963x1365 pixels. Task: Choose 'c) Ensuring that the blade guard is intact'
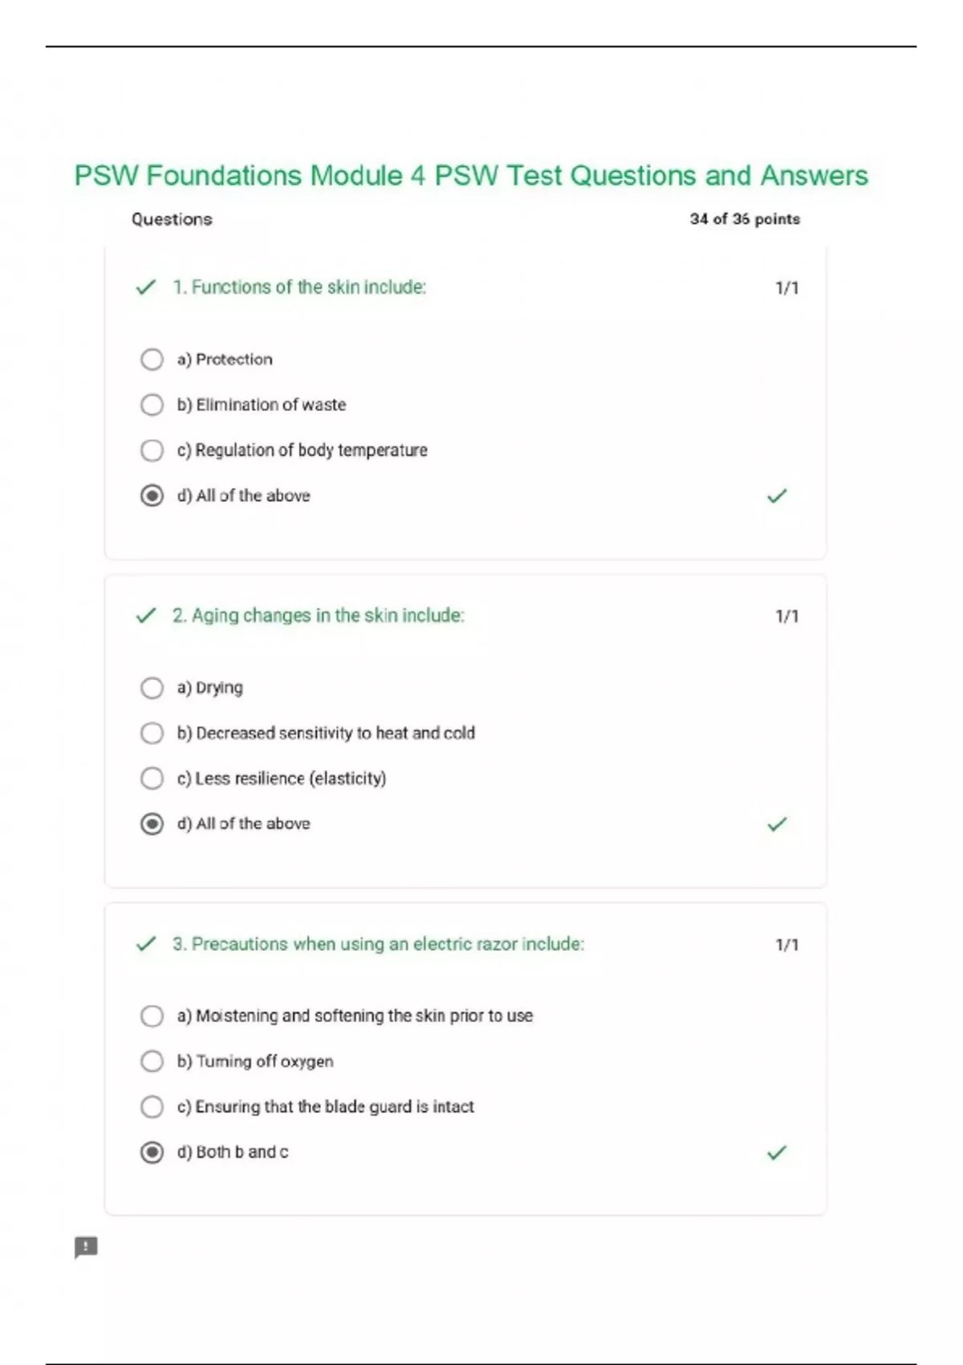(152, 1107)
